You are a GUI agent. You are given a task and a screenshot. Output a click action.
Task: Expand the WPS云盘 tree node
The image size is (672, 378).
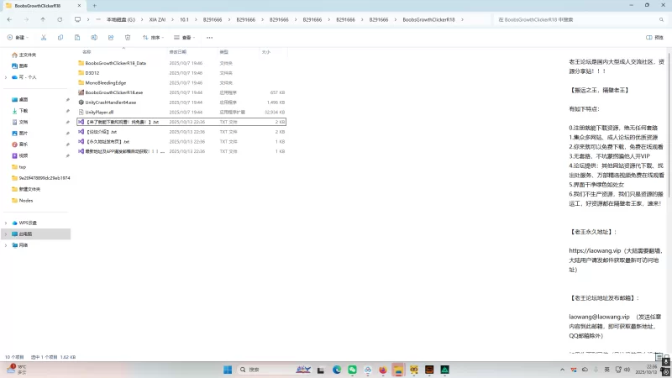click(x=6, y=223)
